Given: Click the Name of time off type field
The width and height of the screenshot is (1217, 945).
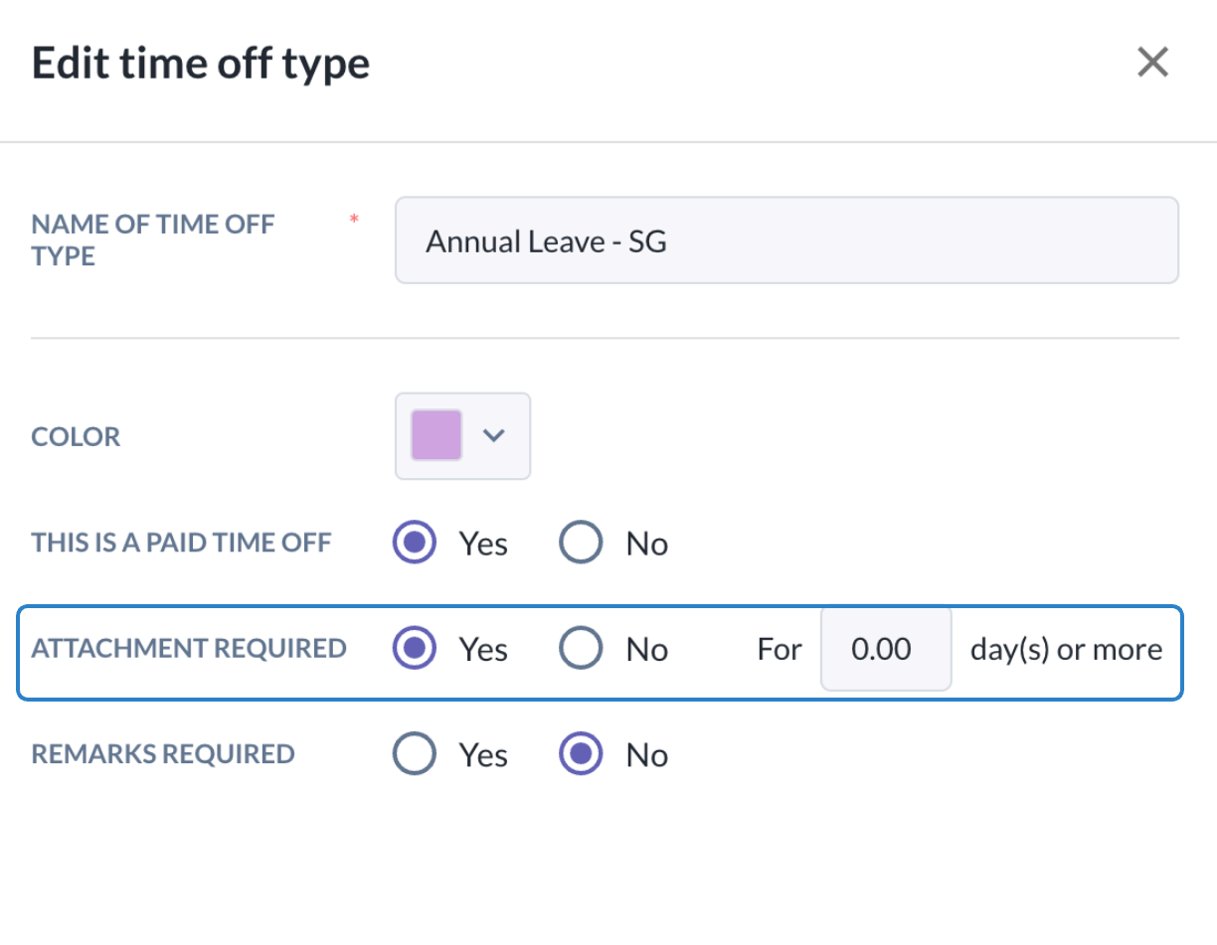Looking at the screenshot, I should [785, 240].
